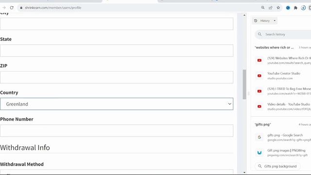This screenshot has height=175, width=311.
Task: Click the "websites where rich or ..." group heading
Action: click(274, 48)
